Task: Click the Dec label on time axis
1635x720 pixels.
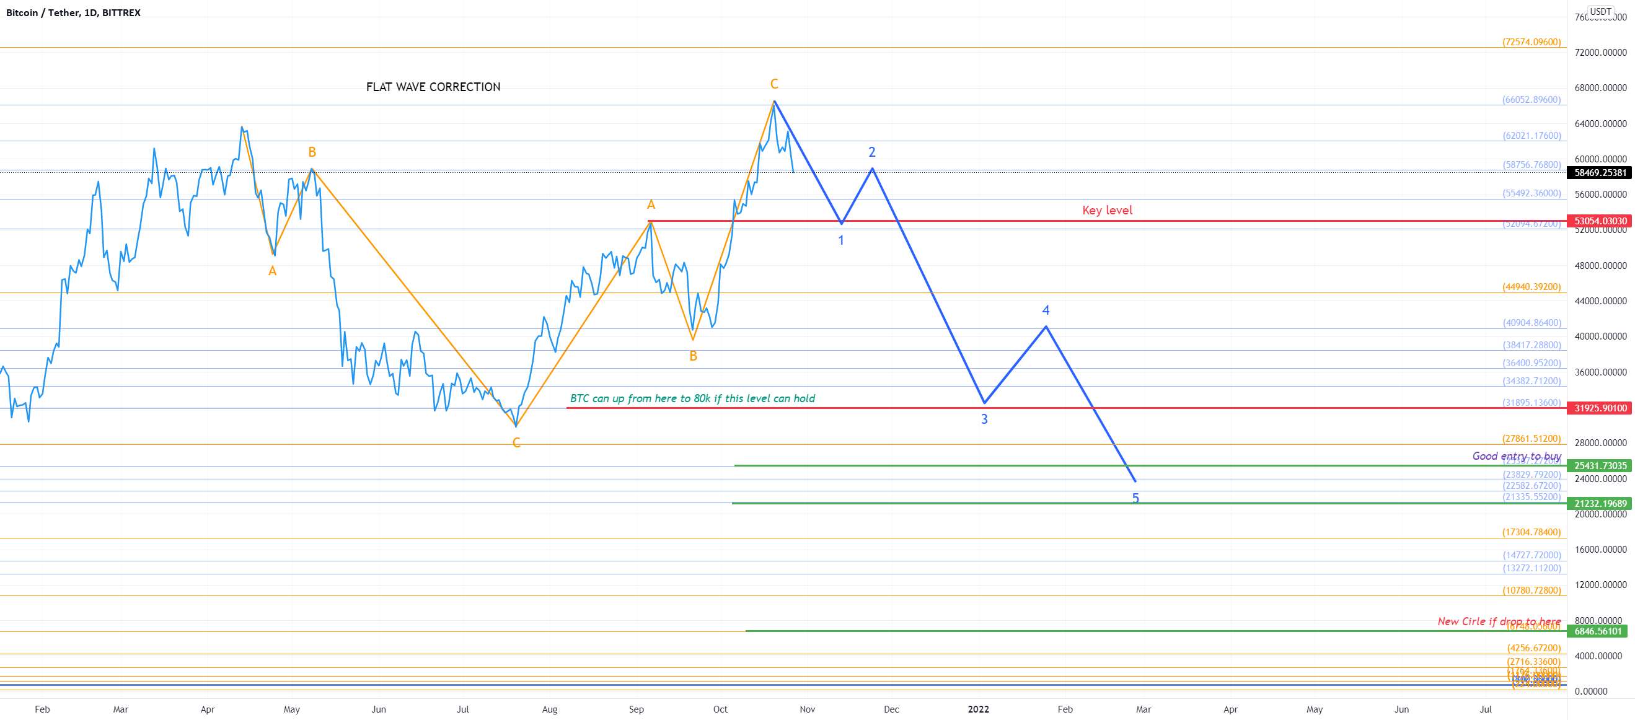Action: 892,709
